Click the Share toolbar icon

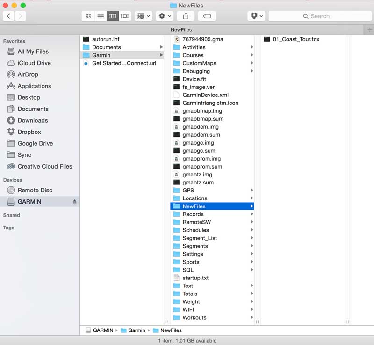pos(186,16)
